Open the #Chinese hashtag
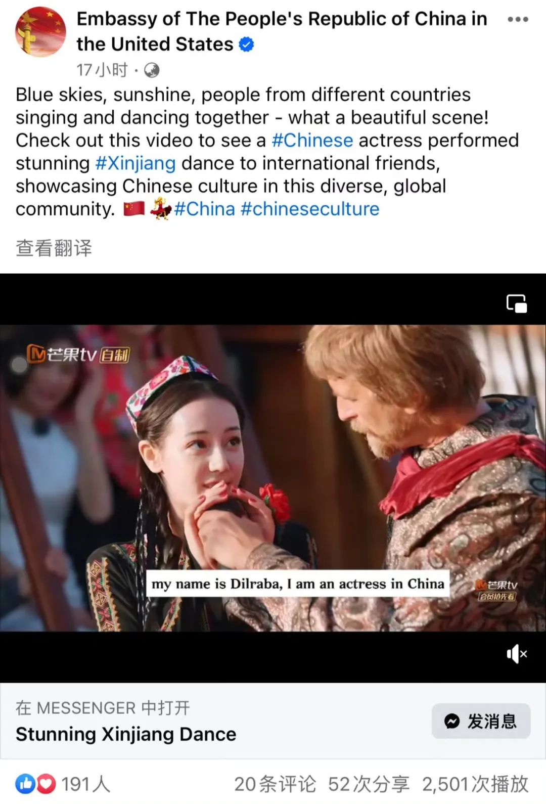Screen dimensions: 546x804 coord(312,140)
